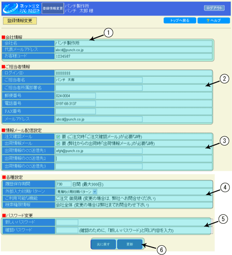Click the トップへ戻る button

click(x=180, y=20)
